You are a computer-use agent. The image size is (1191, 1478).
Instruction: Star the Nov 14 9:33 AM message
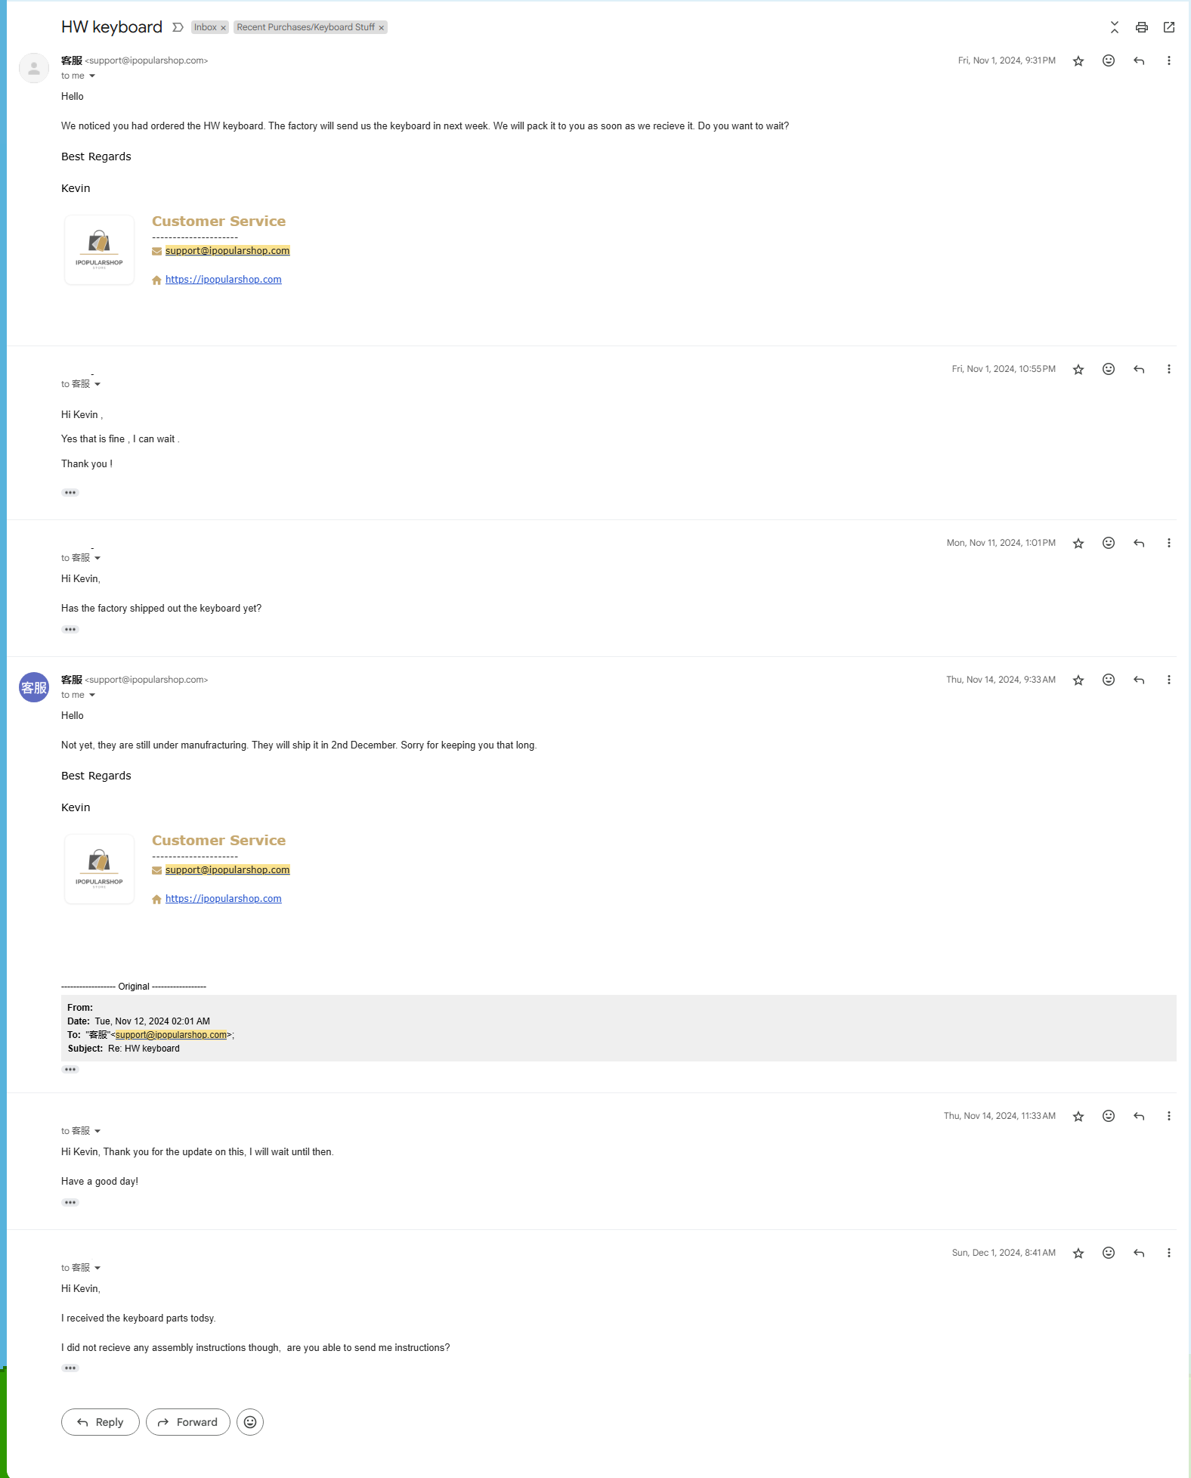(x=1078, y=680)
